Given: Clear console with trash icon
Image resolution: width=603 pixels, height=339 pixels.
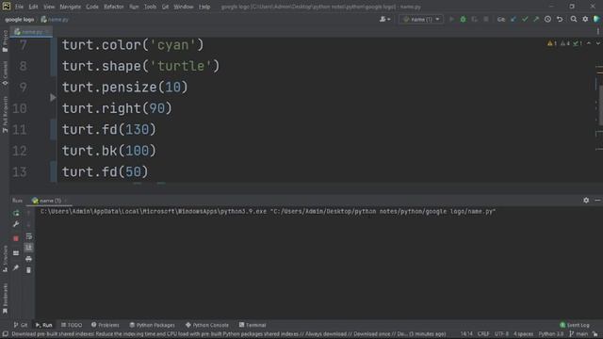Looking at the screenshot, I should tap(29, 270).
